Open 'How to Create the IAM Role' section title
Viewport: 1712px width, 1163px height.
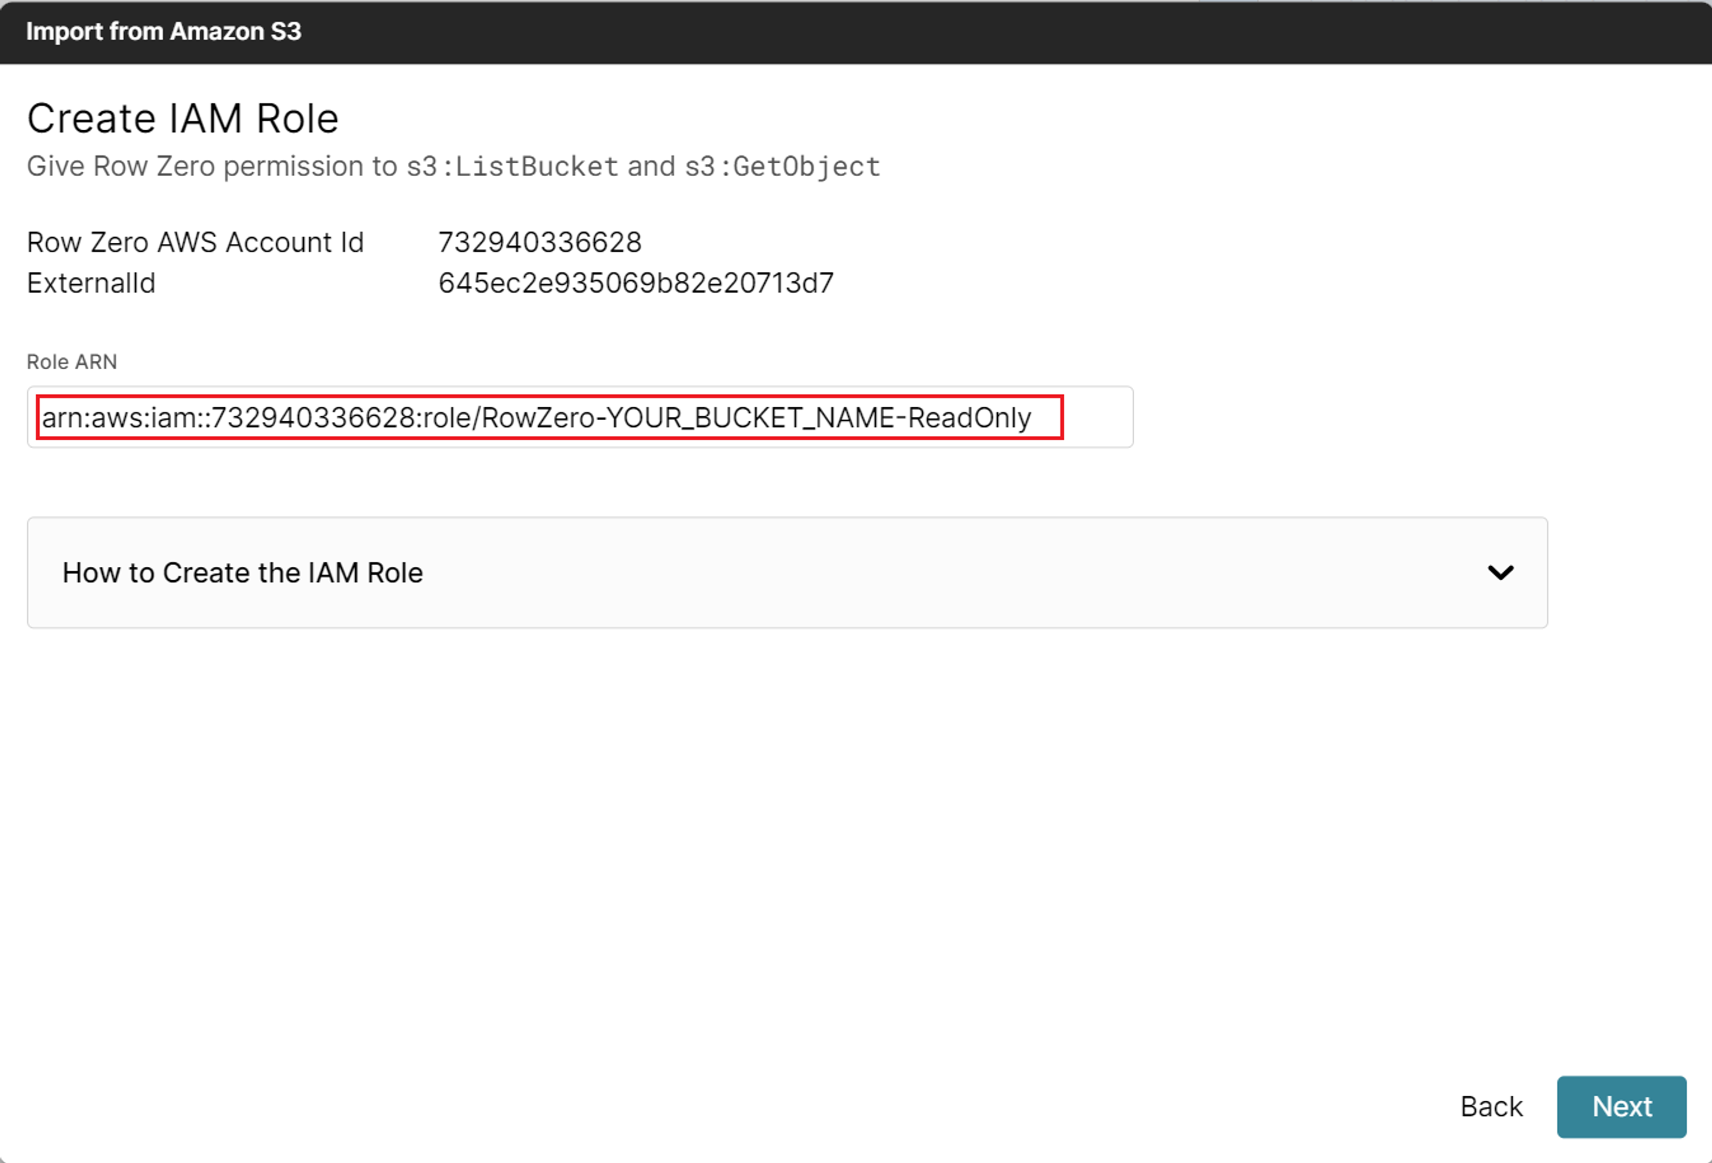pyautogui.click(x=242, y=572)
